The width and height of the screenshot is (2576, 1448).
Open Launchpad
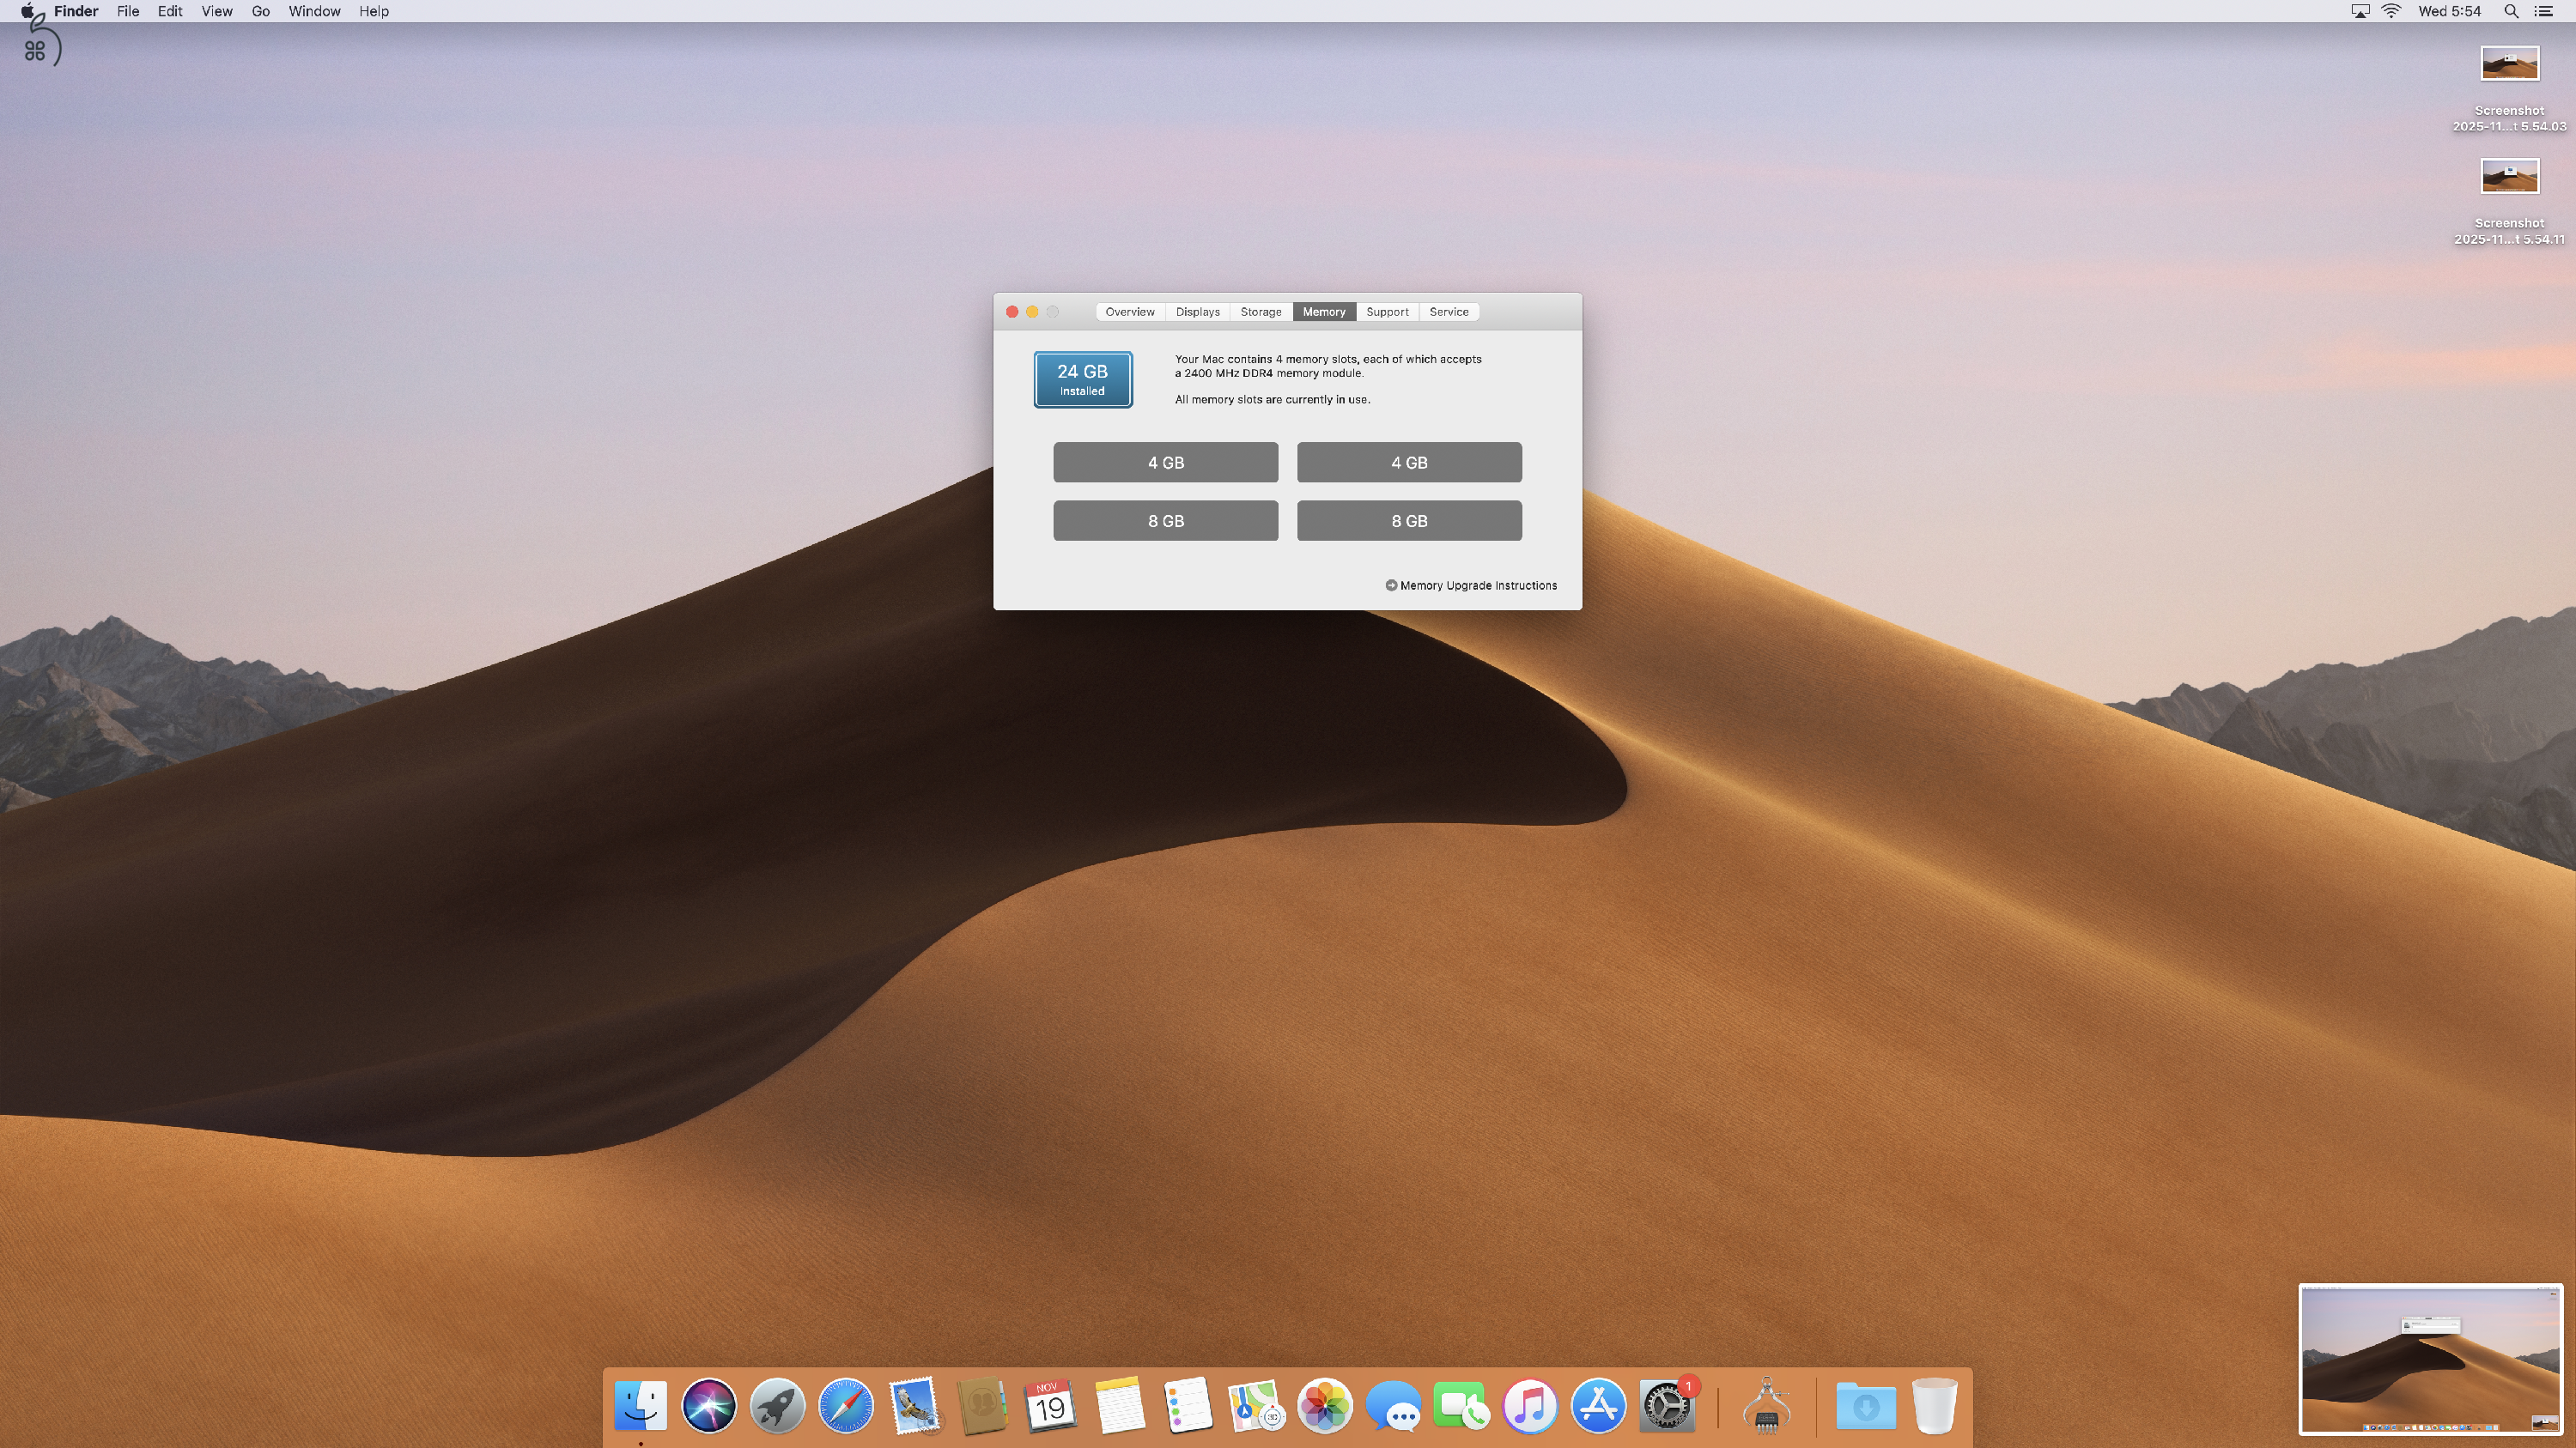click(x=777, y=1404)
